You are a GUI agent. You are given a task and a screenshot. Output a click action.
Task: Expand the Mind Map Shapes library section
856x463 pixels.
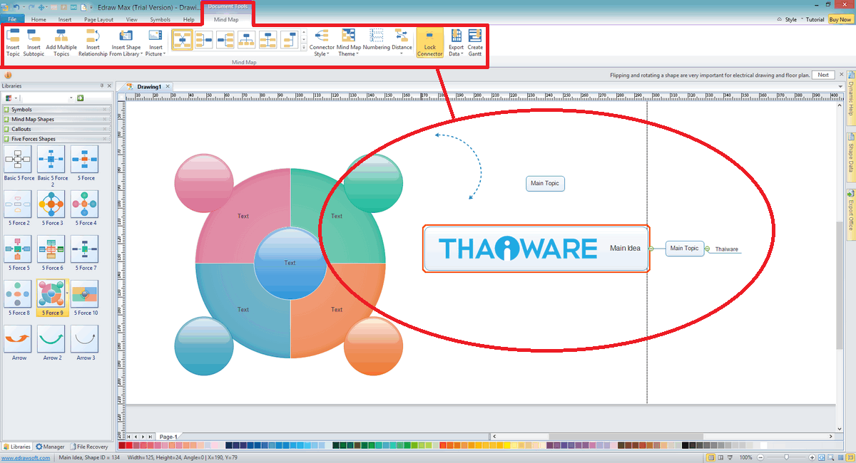[57, 120]
